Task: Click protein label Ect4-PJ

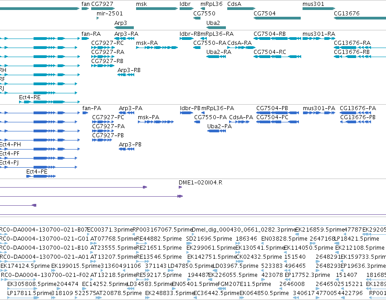Action: pyautogui.click(x=9, y=163)
